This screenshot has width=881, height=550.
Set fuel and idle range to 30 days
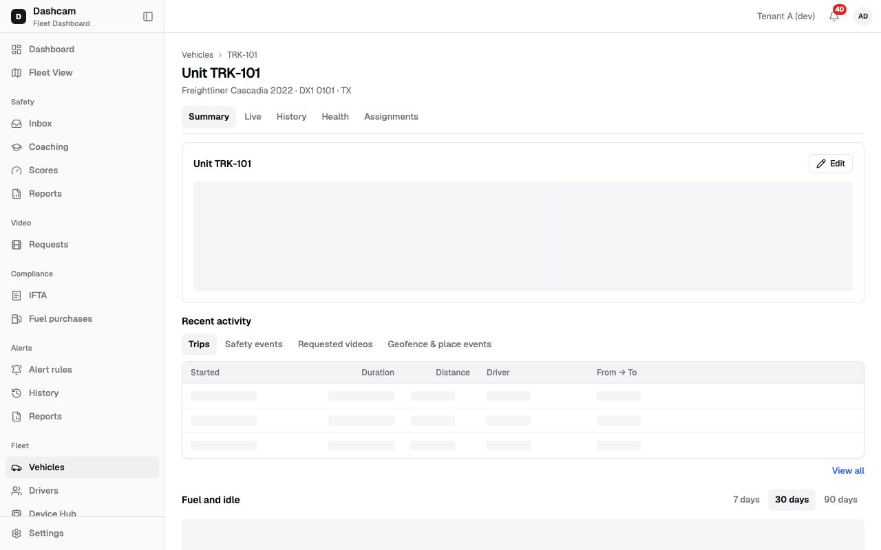tap(792, 500)
